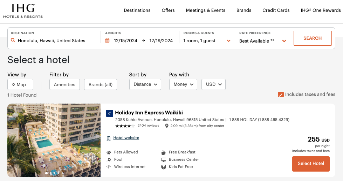Click the destination search magnifier icon
Screen dimensions: 343x181
click(13, 40)
